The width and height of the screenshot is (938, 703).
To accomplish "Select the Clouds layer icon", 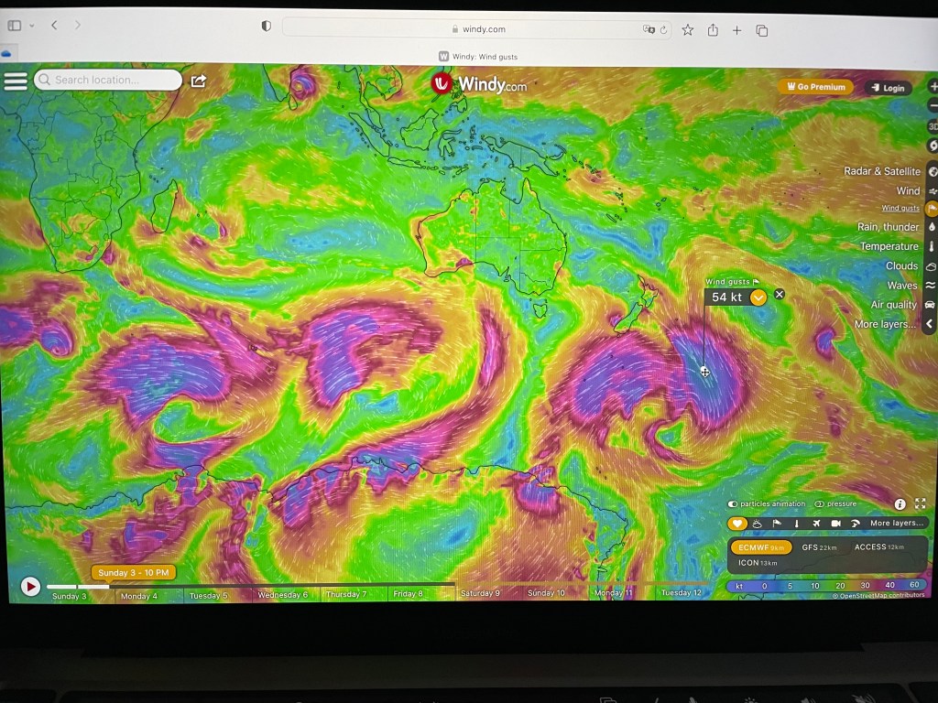I will [x=932, y=266].
